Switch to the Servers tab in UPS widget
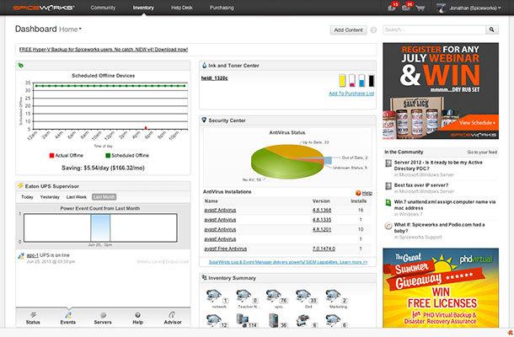The height and width of the screenshot is (337, 514). point(103,318)
